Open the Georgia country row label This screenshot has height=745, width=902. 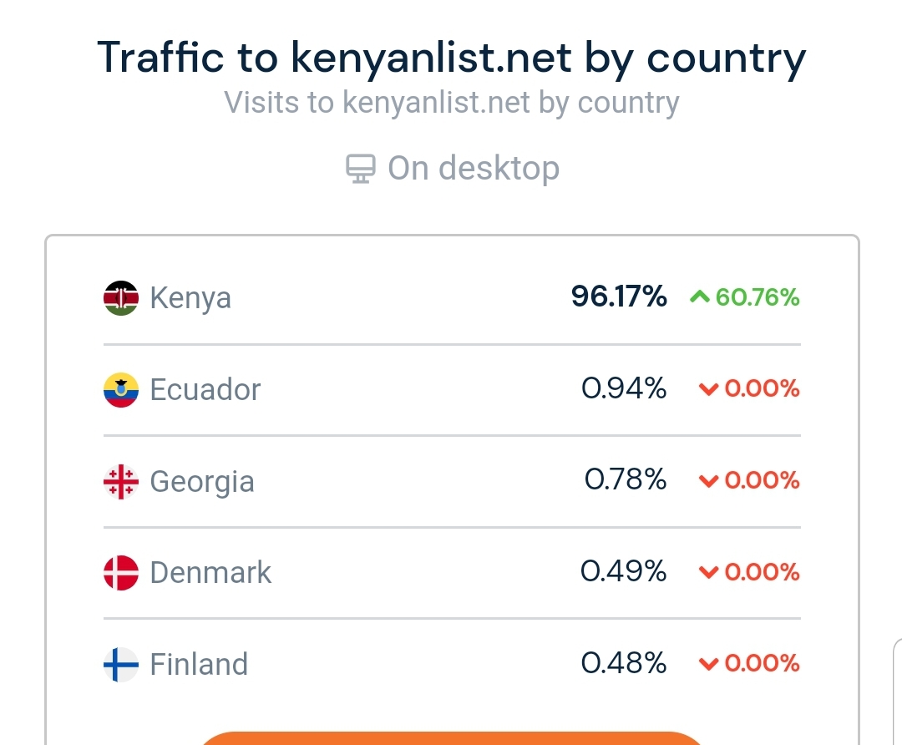coord(202,482)
